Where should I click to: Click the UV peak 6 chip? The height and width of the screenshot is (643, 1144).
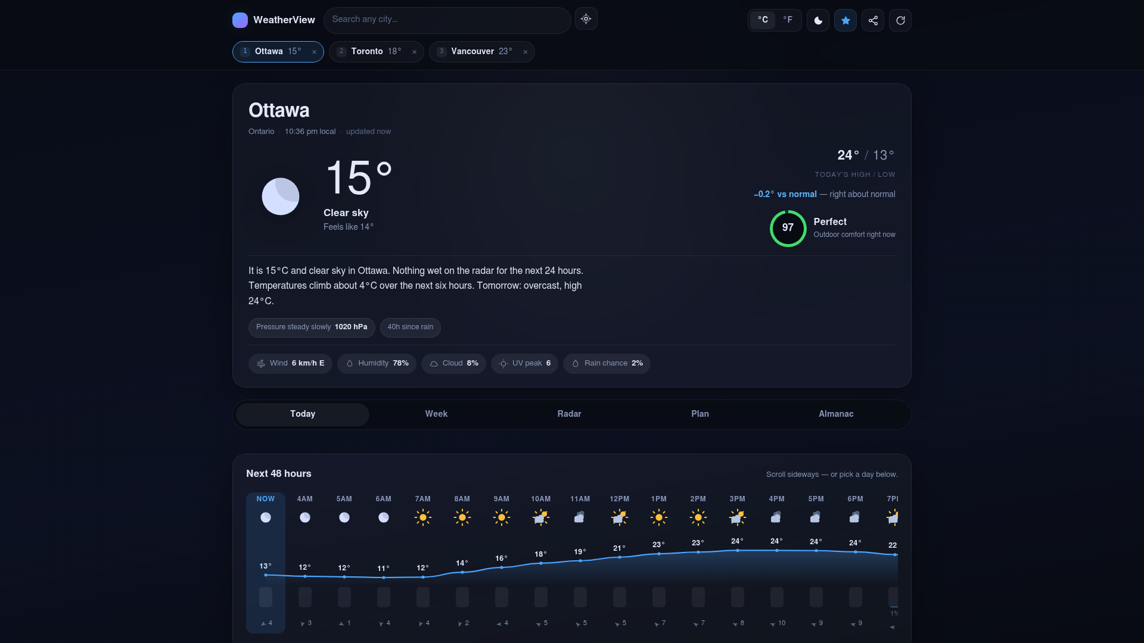click(x=524, y=364)
